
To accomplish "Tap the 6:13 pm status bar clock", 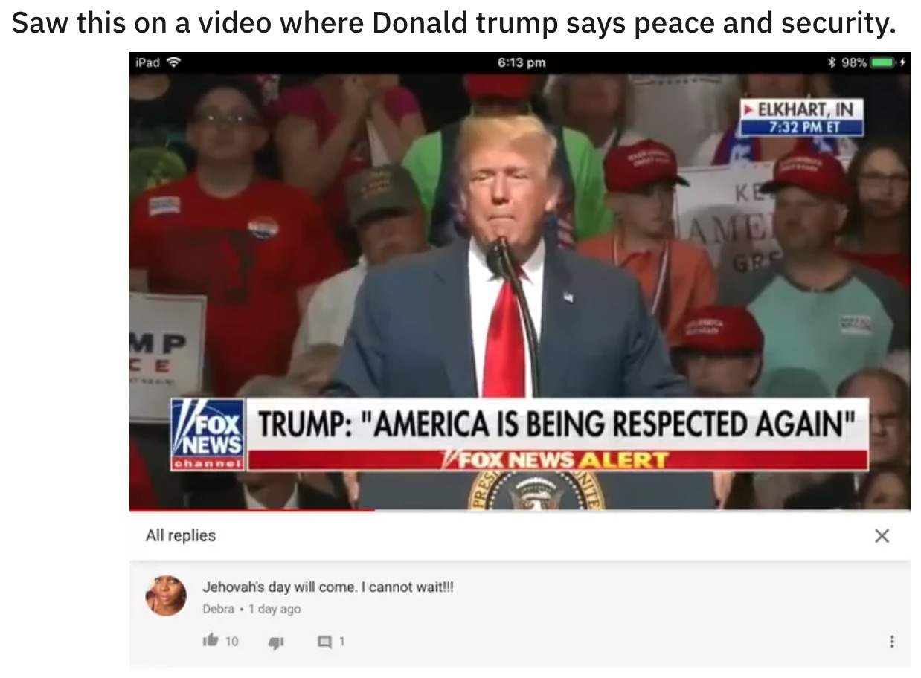I will 521,63.
